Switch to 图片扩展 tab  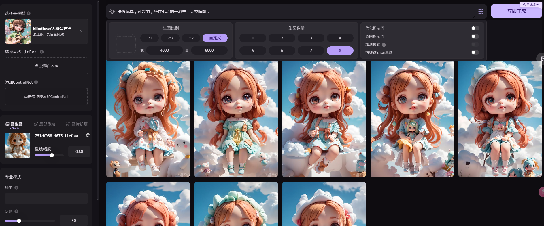[77, 124]
